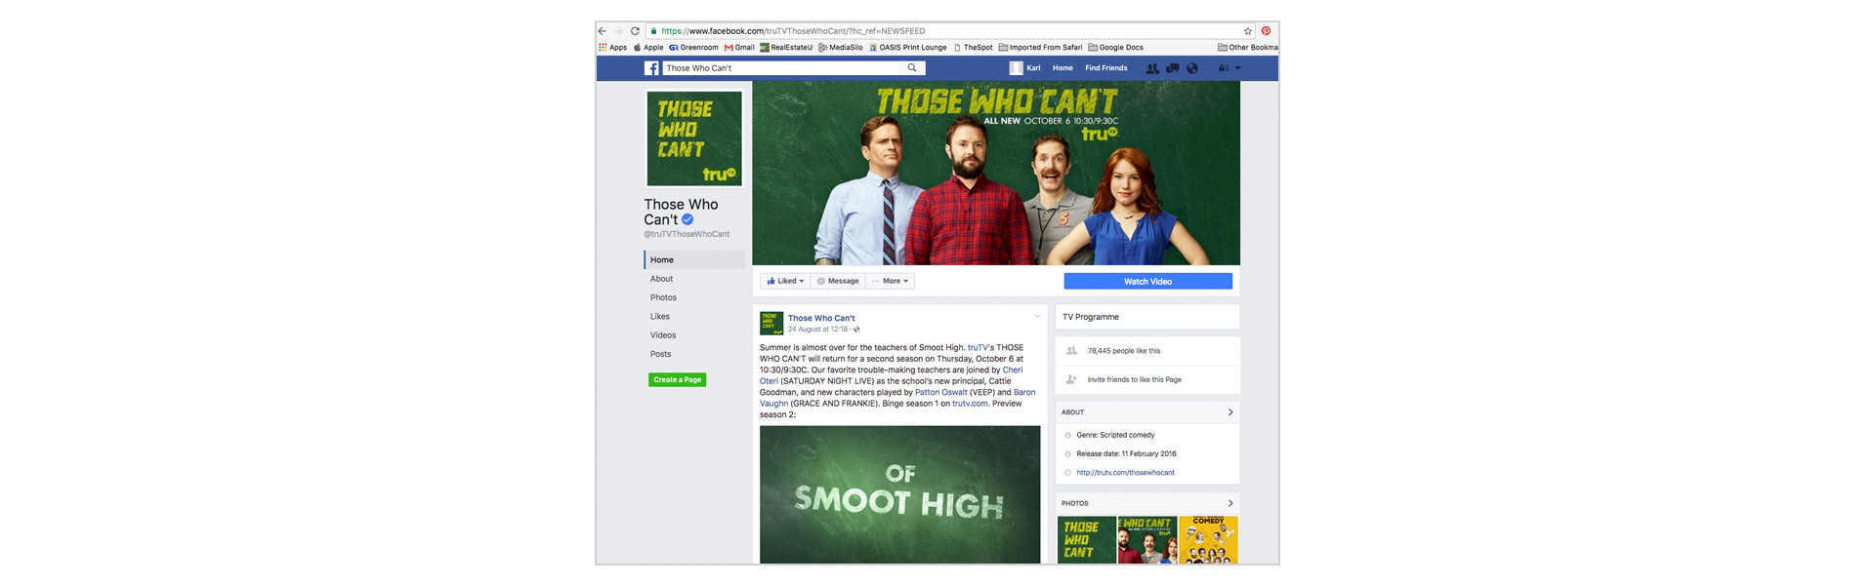Viewport: 1875px width, 585px height.
Task: Open the notifications globe icon
Action: tap(1191, 68)
